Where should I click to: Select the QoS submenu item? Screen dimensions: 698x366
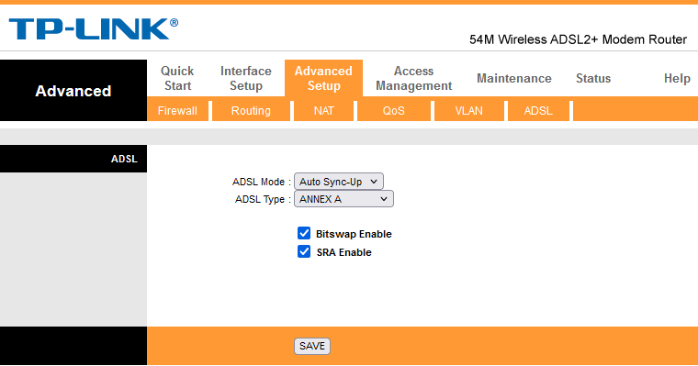point(393,111)
